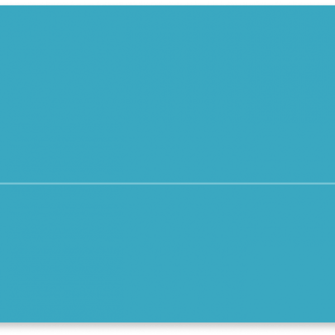Click the black strip along the bottom edge
Image resolution: width=335 pixels, height=335 pixels.
pos(167,329)
